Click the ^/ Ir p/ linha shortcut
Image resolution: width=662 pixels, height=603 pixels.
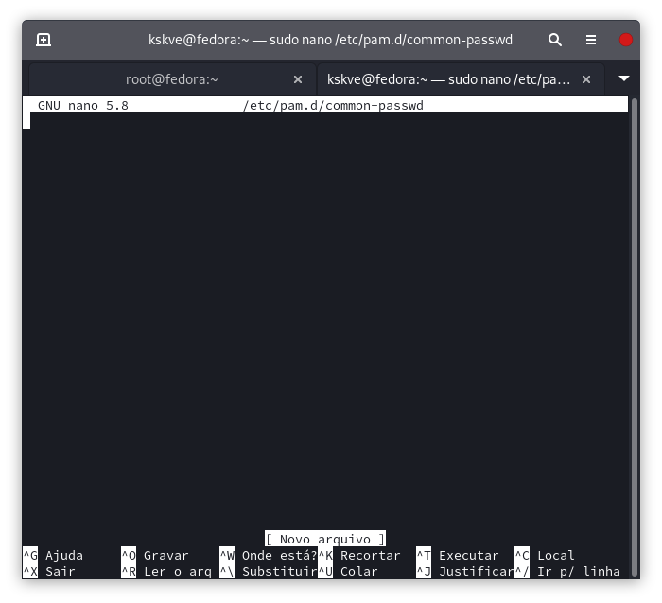tap(567, 571)
